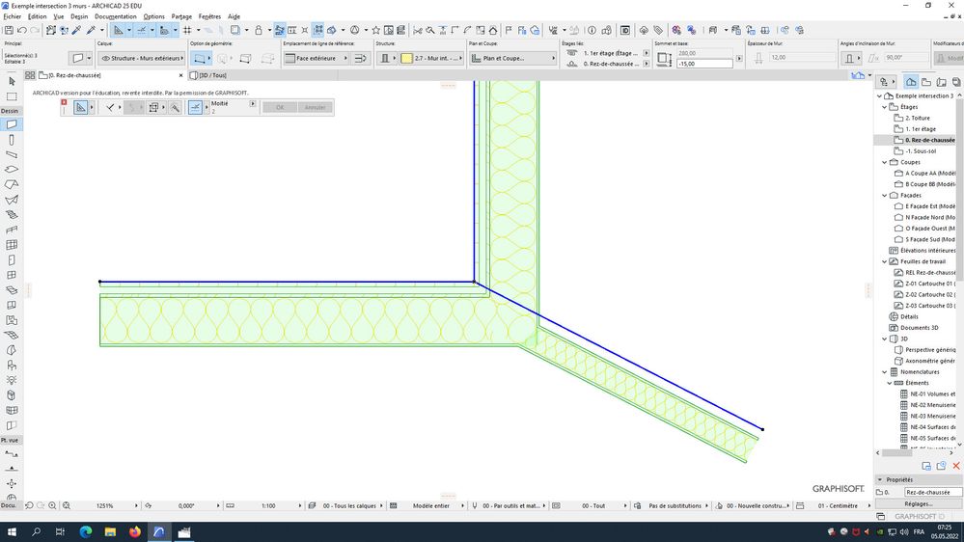Select the Marquee tool
964x542 pixels.
[12, 96]
